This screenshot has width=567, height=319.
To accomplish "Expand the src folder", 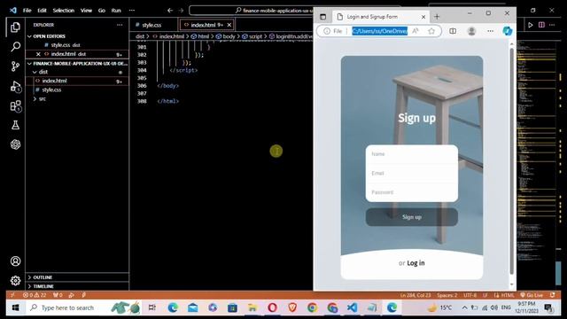I will pyautogui.click(x=35, y=98).
